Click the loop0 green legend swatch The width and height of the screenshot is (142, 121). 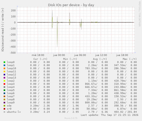pos(4,62)
